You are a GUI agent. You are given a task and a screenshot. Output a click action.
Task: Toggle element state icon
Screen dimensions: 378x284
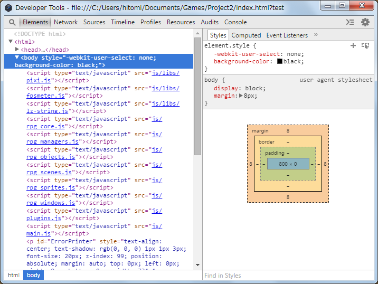[x=365, y=45]
